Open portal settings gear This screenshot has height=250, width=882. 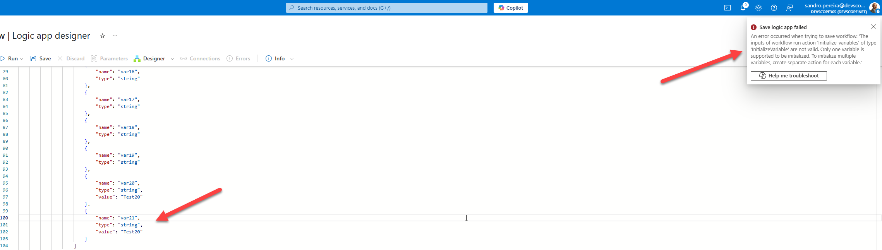758,8
